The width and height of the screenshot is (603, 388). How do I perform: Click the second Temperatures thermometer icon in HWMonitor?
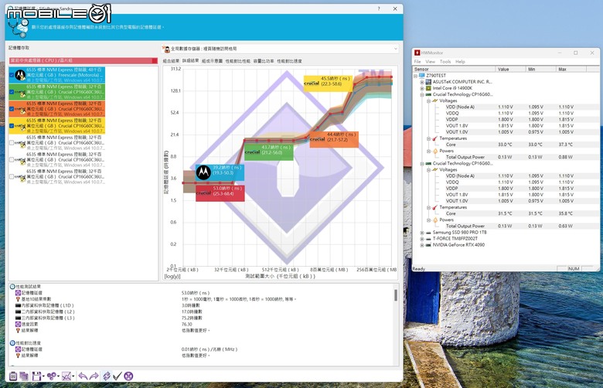coord(435,207)
